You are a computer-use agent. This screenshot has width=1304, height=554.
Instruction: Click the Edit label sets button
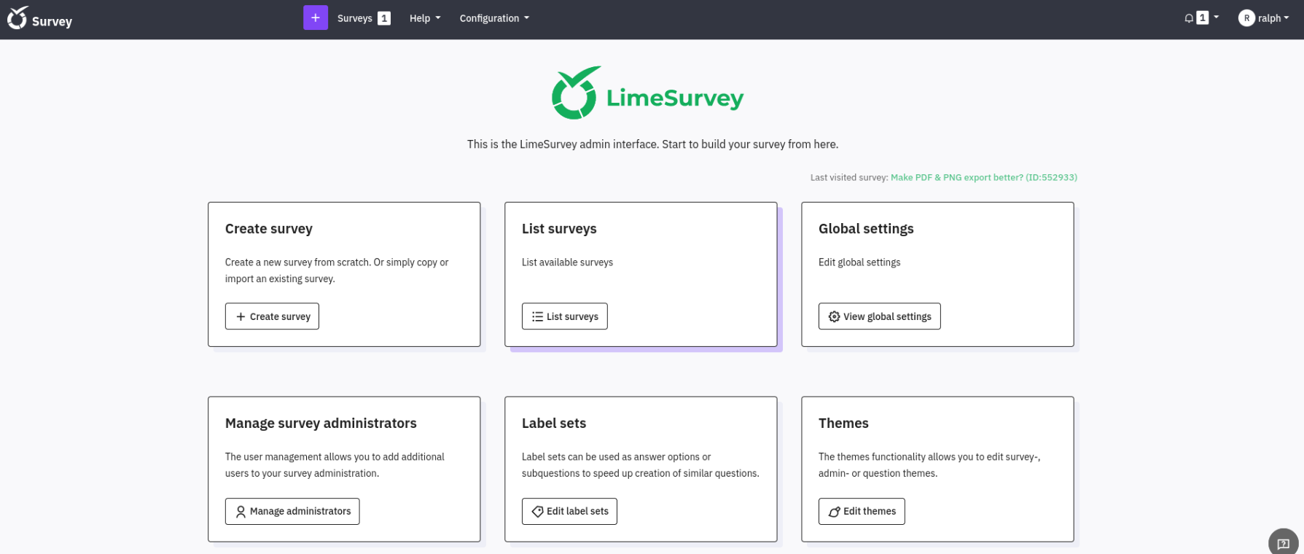click(x=569, y=511)
